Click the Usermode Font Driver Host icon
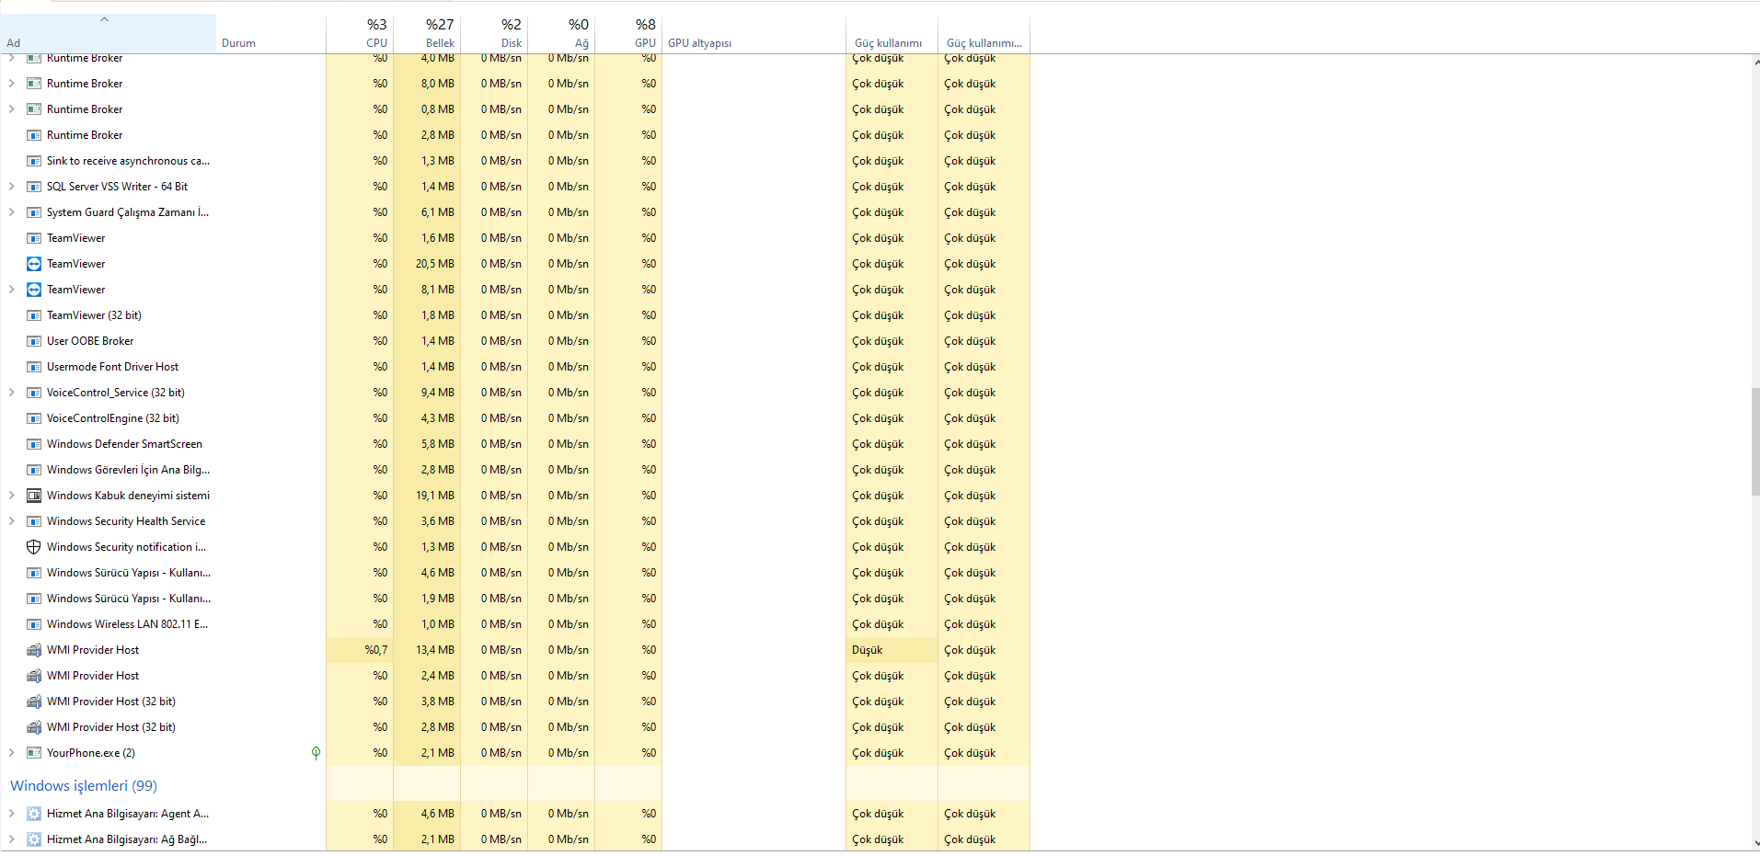Viewport: 1760px width, 856px height. pos(34,367)
